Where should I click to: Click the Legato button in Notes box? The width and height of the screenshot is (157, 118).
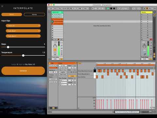pyautogui.click(x=63, y=72)
